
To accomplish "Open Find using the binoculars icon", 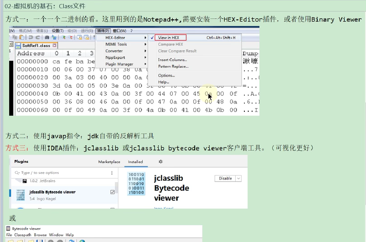I will (x=47, y=37).
